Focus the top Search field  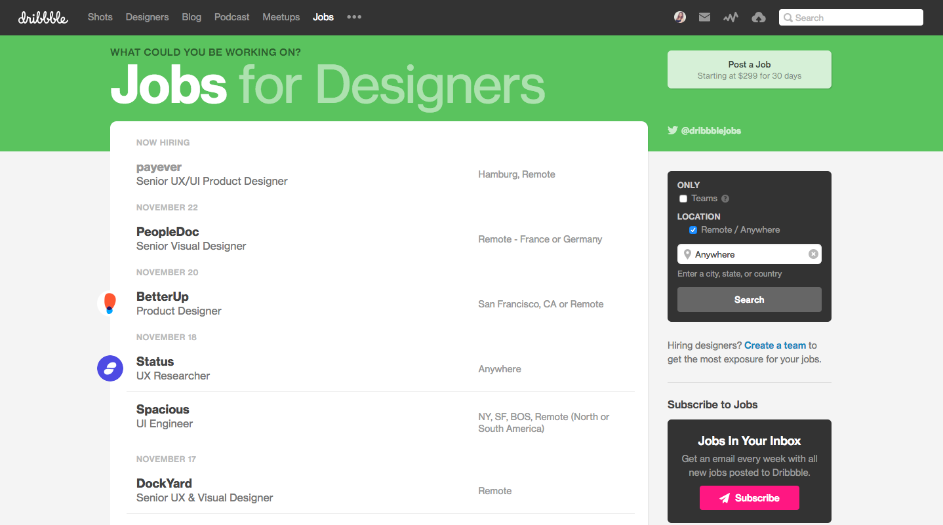851,18
